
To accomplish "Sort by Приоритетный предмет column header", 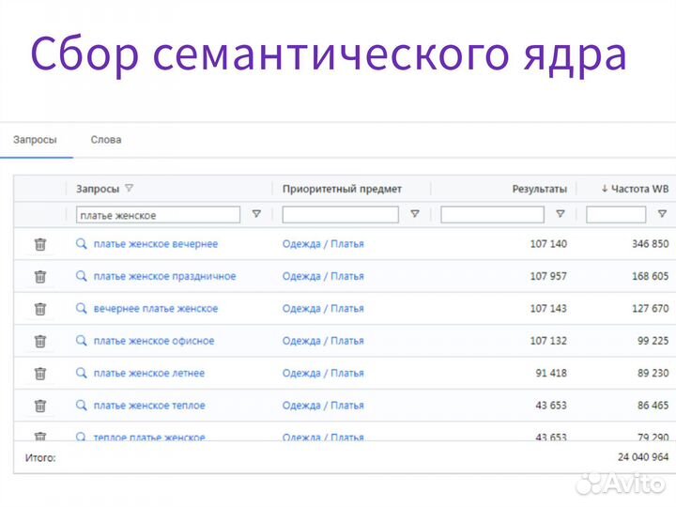I will tap(342, 189).
